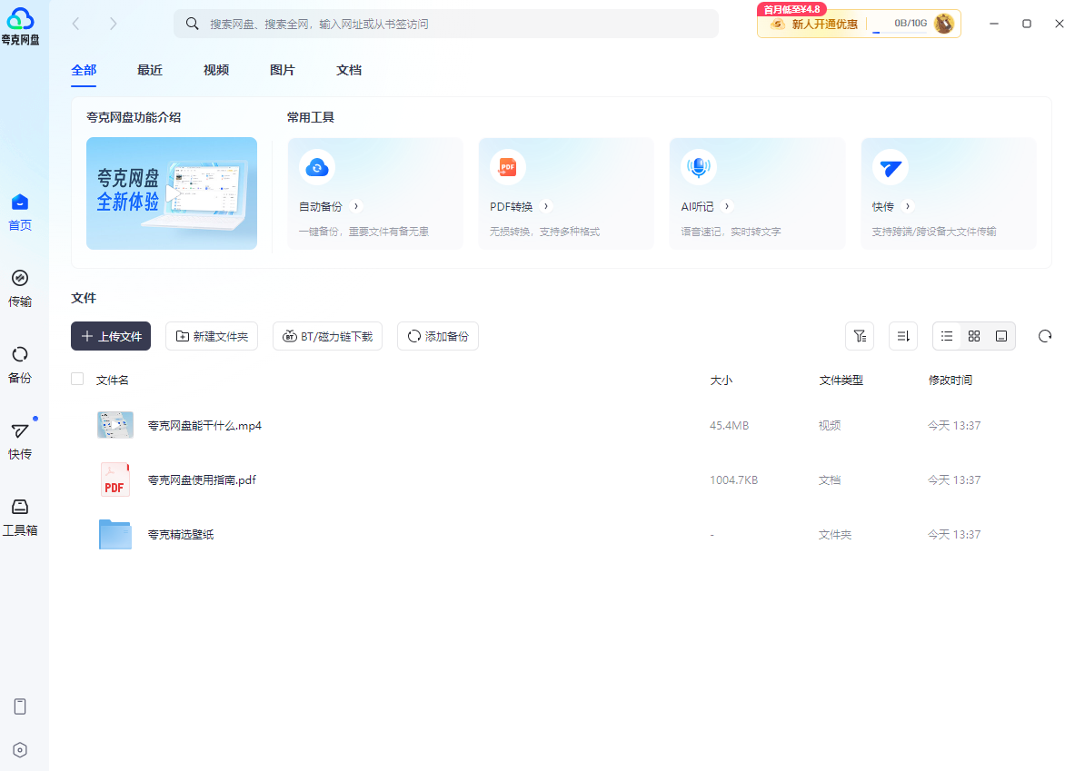The height and width of the screenshot is (771, 1065).
Task: Click the user avatar icon
Action: coord(944,24)
